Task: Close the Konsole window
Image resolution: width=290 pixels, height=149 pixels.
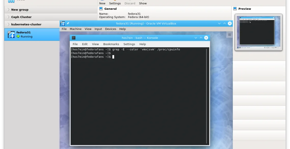Action: tap(206, 38)
